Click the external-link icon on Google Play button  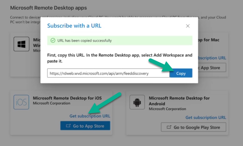click(169, 127)
